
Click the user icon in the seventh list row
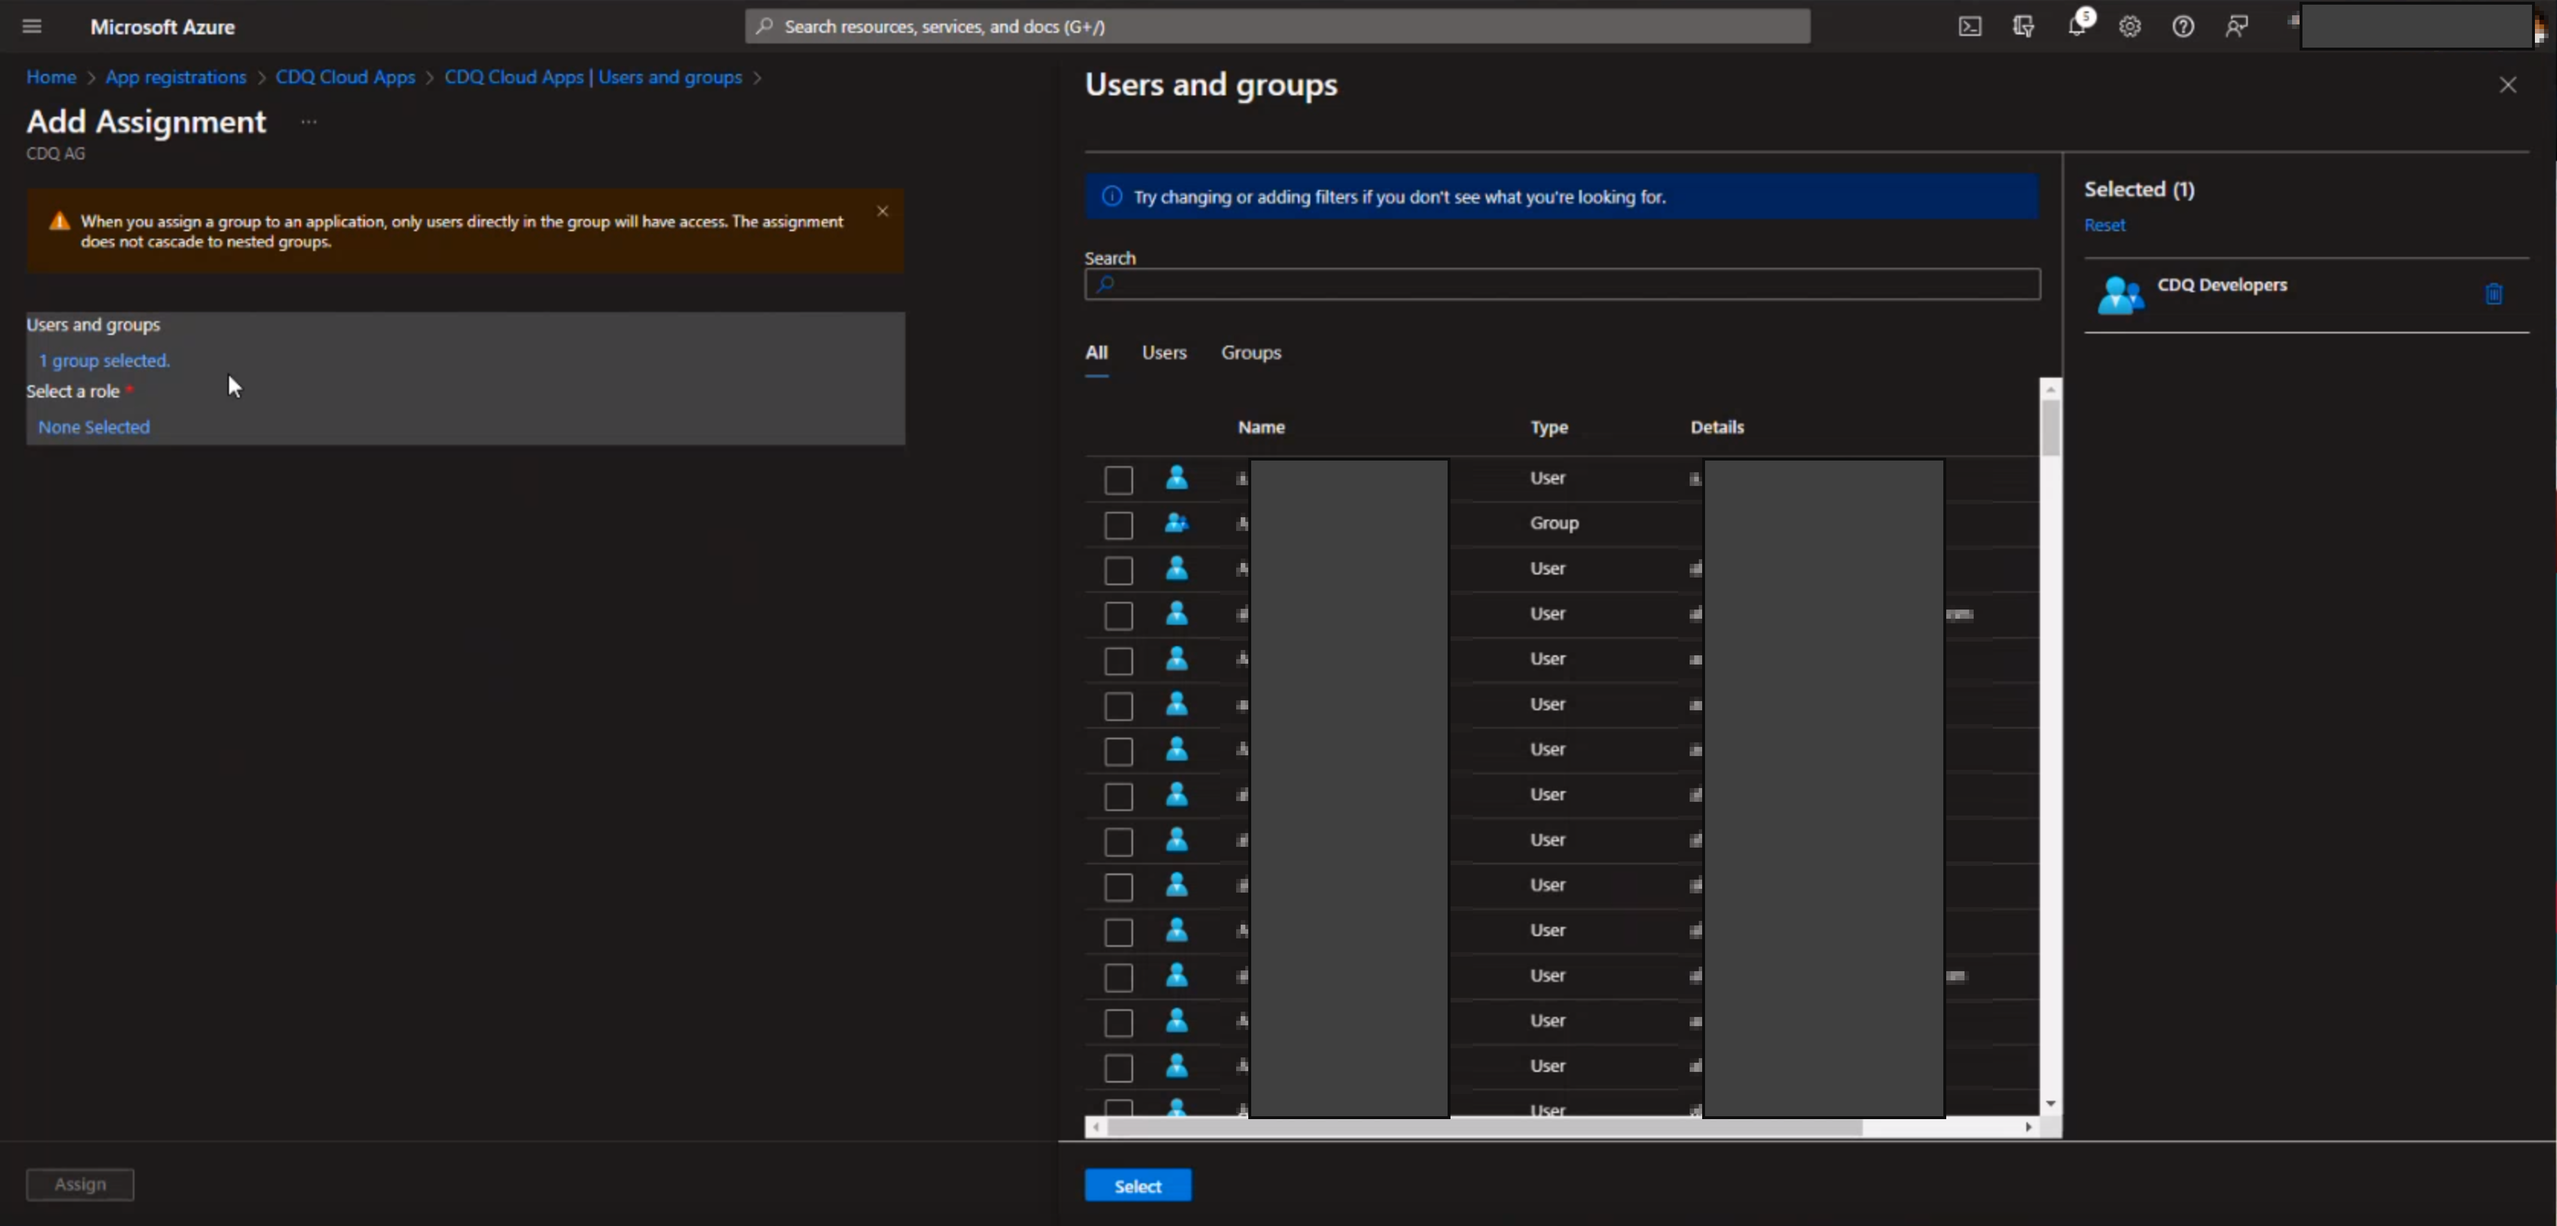click(1176, 749)
